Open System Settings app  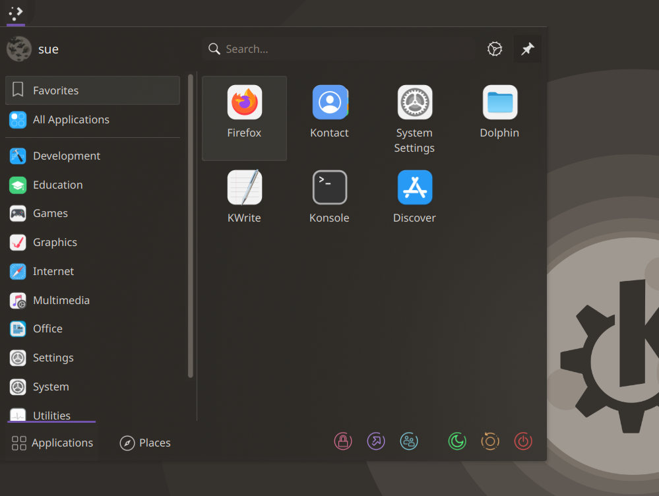pos(414,118)
